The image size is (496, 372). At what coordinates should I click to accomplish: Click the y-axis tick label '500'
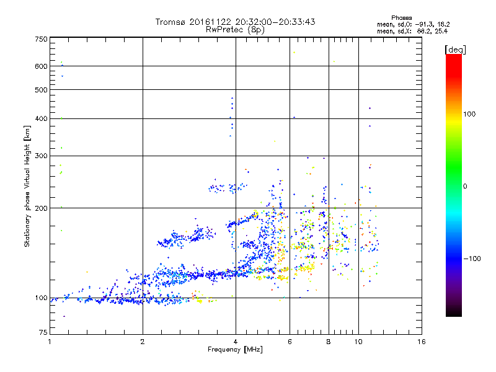tap(41, 90)
